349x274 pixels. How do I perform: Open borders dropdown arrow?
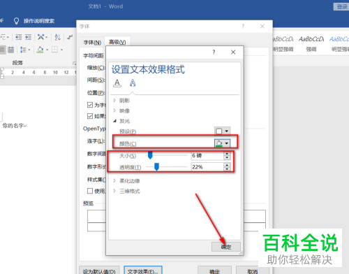click(61, 50)
